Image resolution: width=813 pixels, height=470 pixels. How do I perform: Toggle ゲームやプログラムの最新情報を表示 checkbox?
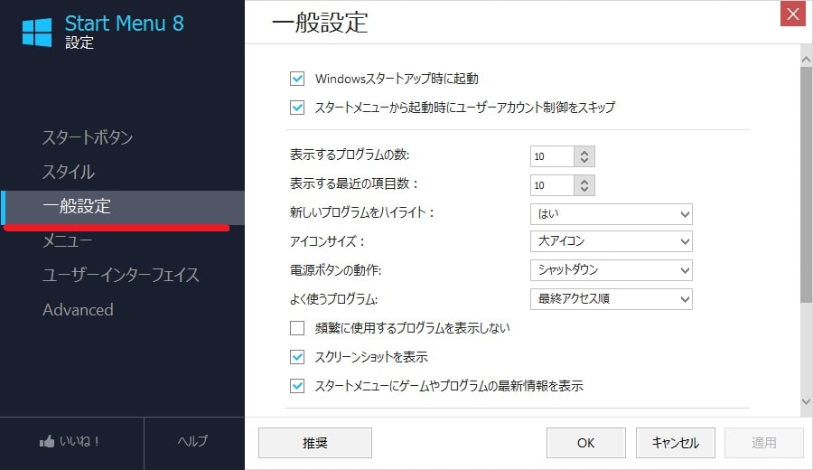[297, 386]
